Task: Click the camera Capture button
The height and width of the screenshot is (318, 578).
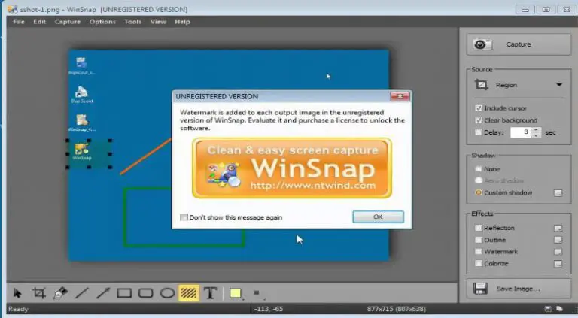Action: pos(519,44)
